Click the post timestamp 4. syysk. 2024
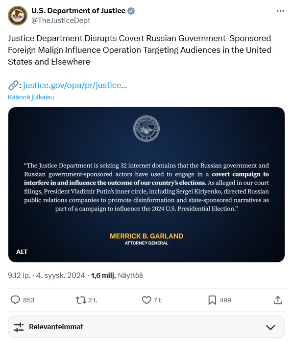Screen dimensions: 293x342 tap(60, 275)
